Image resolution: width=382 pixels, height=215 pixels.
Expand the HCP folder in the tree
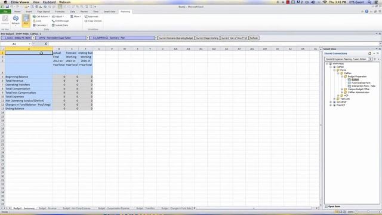(x=338, y=96)
